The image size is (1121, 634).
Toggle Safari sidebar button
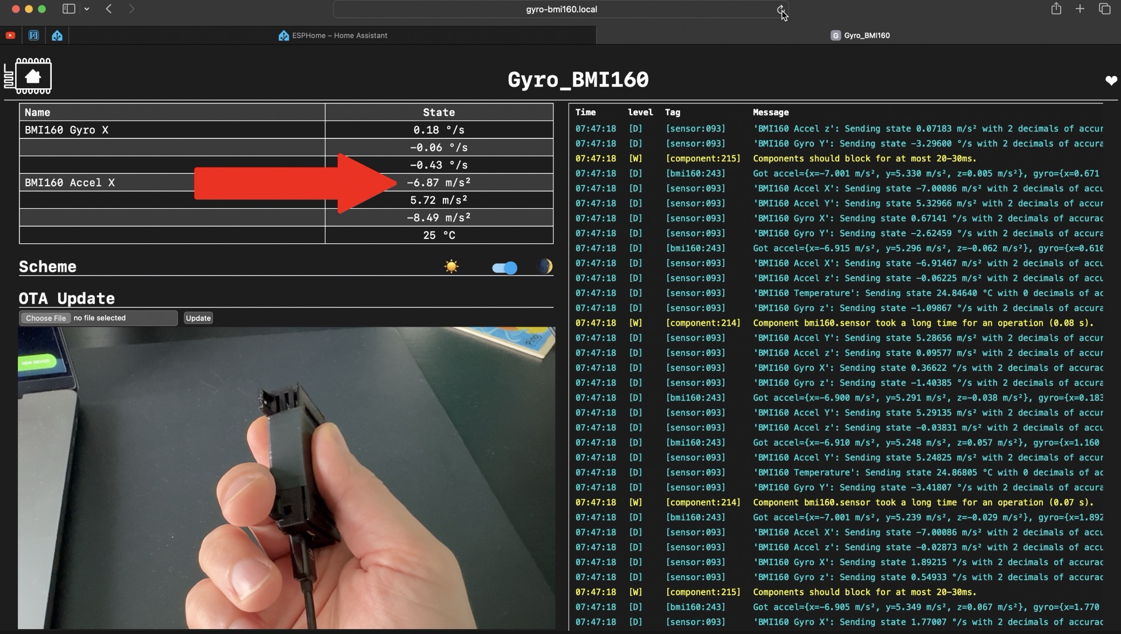point(69,9)
